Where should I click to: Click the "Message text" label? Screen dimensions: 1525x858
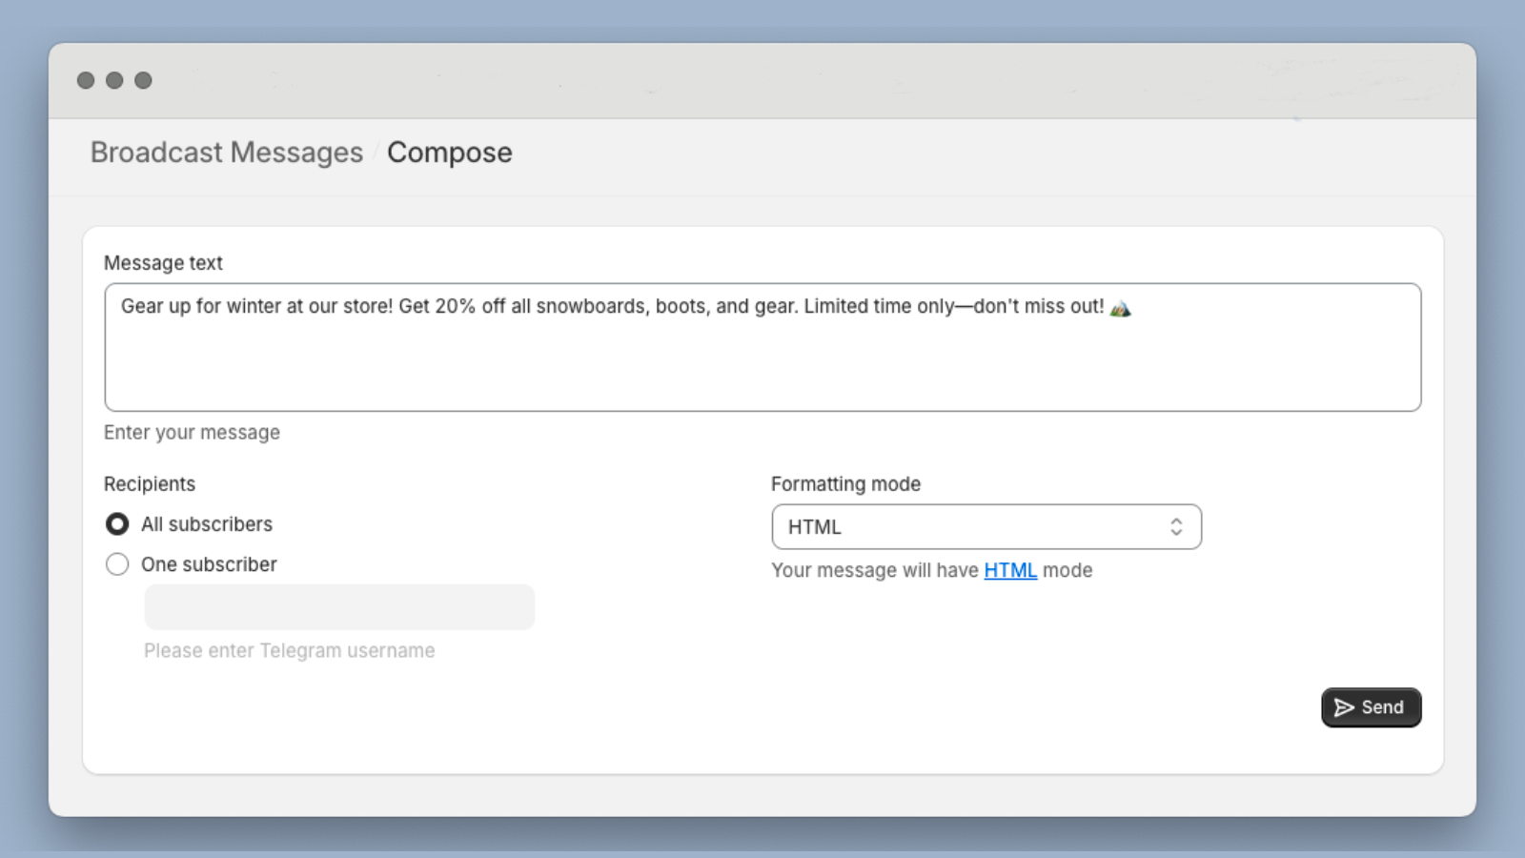[163, 263]
